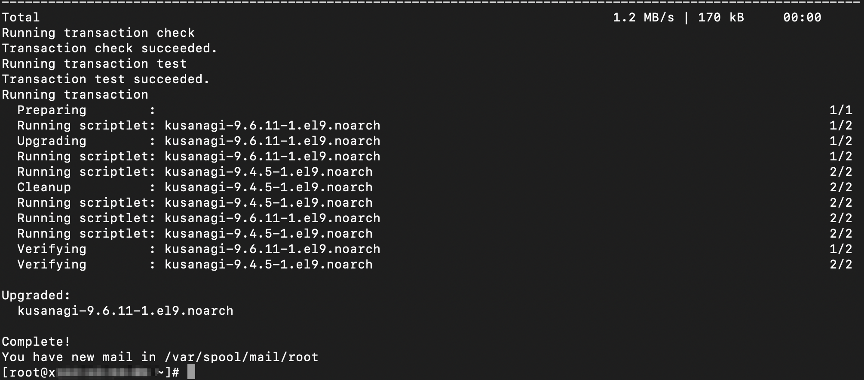Click the 'Cleanup' row package kusanagi-9.4.5-1

(269, 187)
